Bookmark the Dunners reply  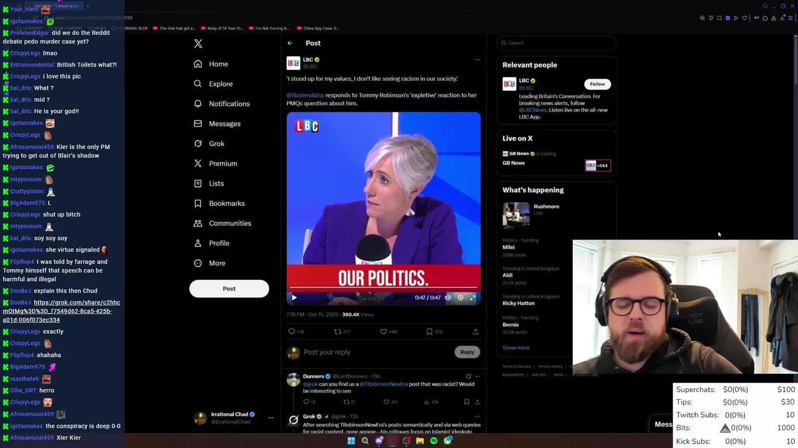coord(466,402)
